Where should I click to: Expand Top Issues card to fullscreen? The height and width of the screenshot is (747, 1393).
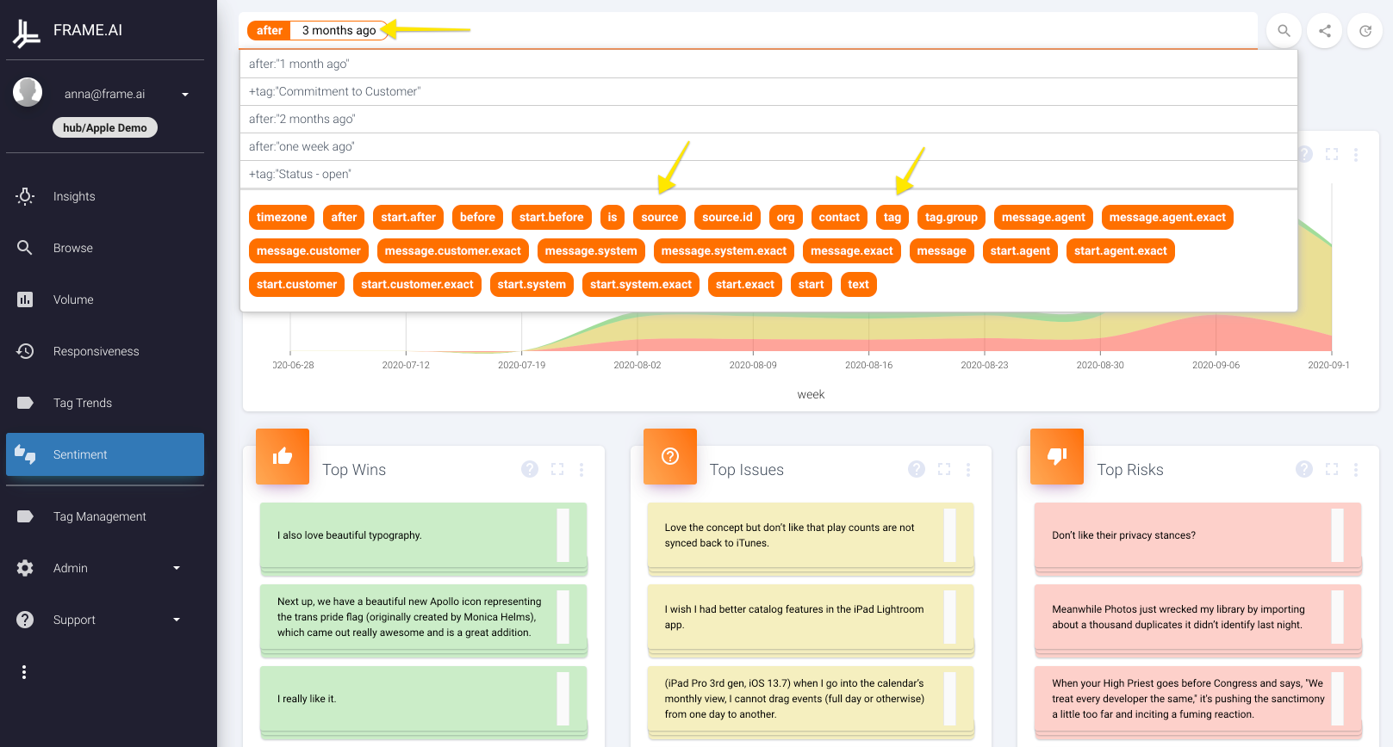[944, 469]
